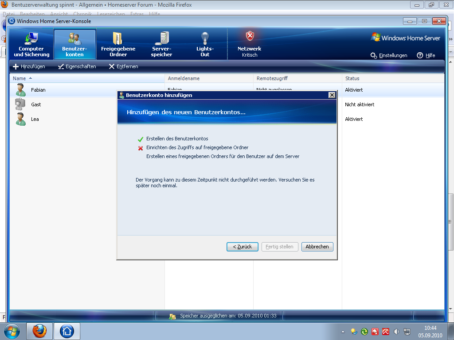Screen dimensions: 454x340
Task: Click the Windows Home Server logo
Action: (405, 38)
